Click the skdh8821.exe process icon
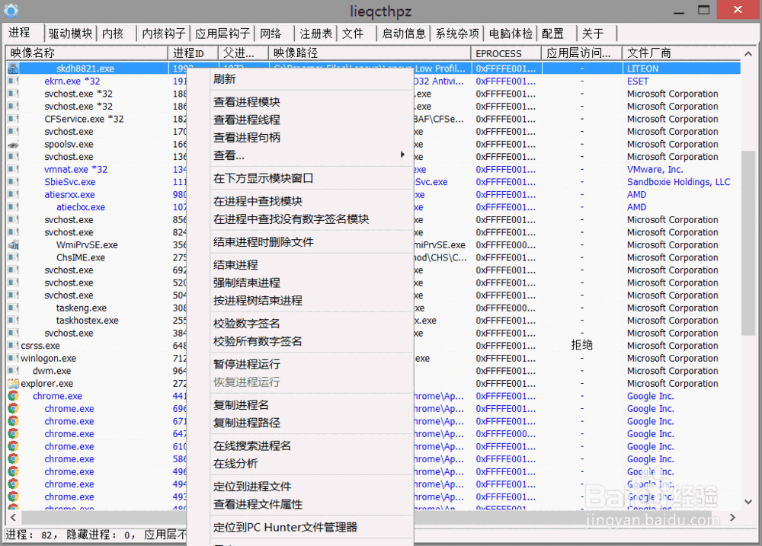Image resolution: width=762 pixels, height=546 pixels. [12, 68]
